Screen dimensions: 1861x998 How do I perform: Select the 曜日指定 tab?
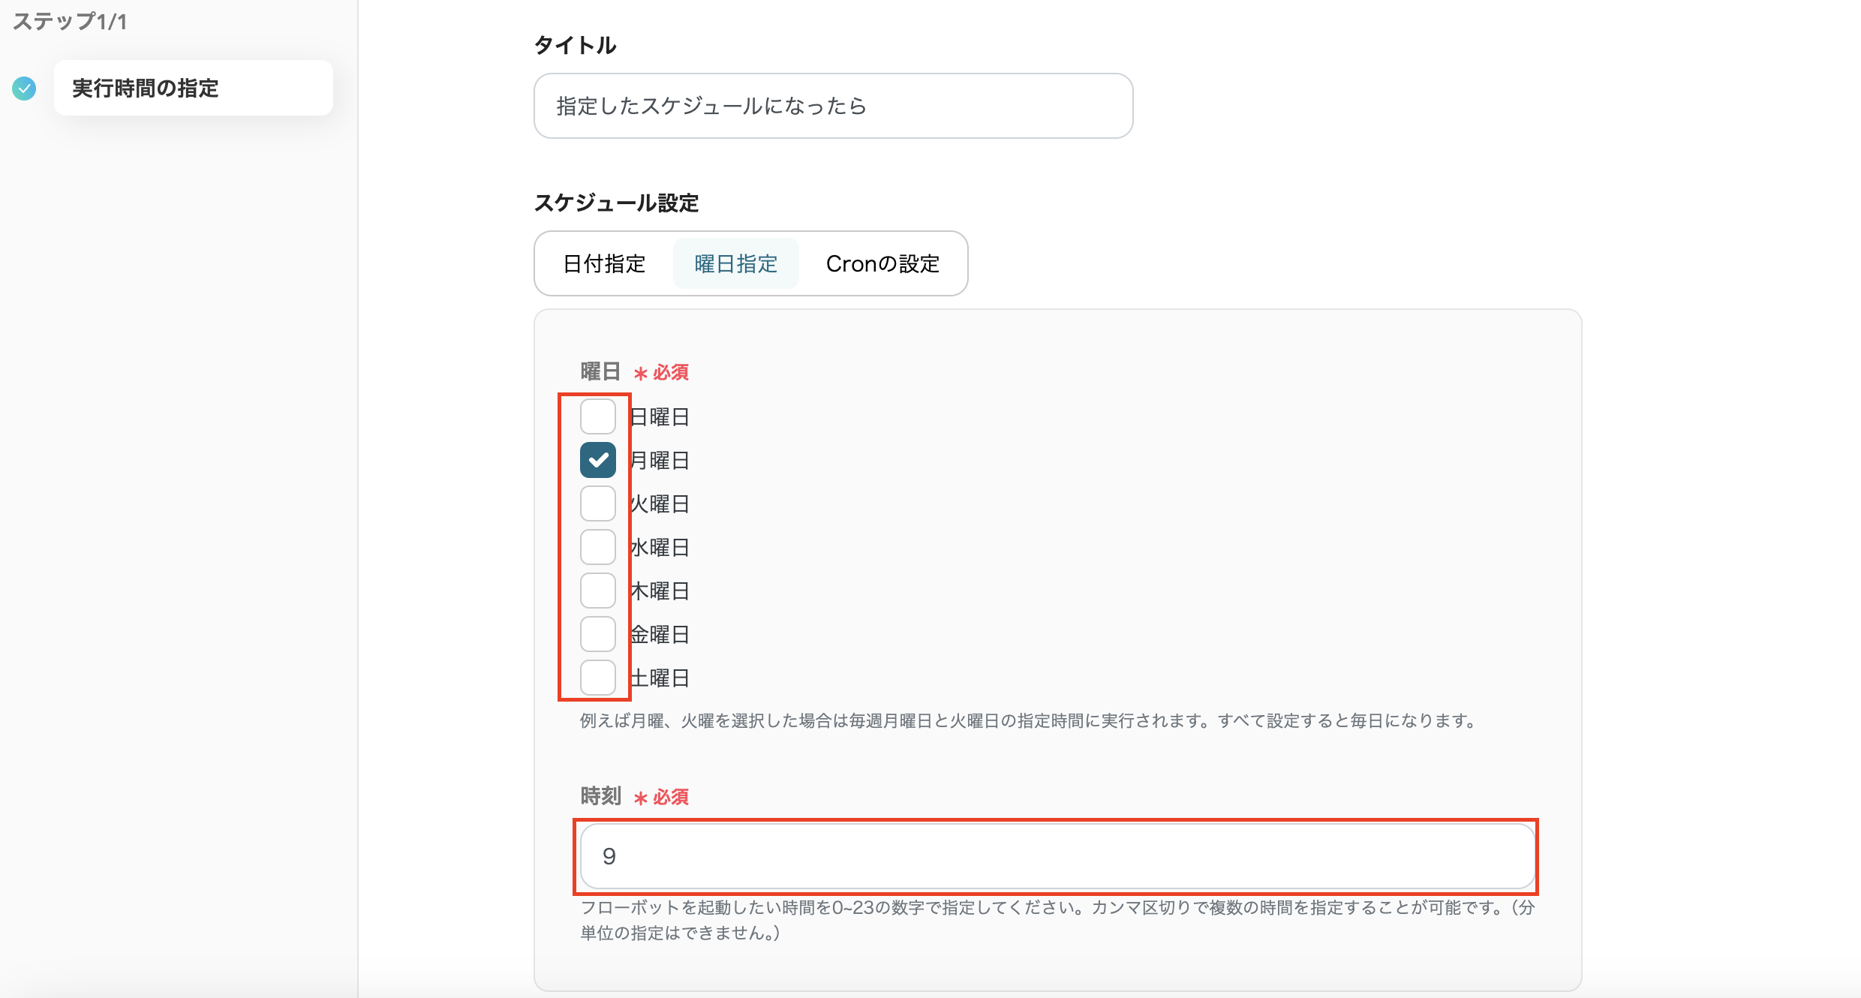point(735,264)
